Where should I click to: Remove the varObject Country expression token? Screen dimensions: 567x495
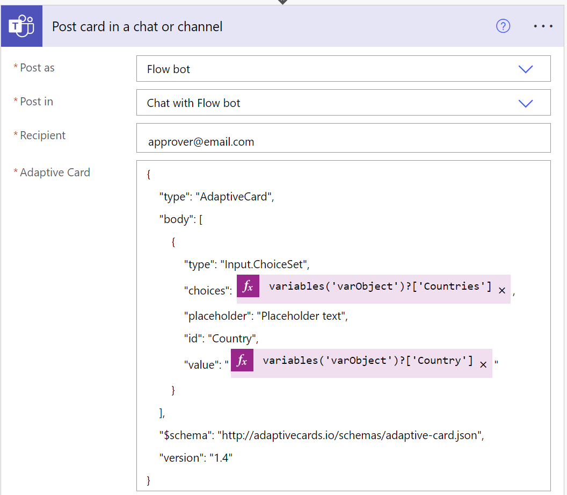pyautogui.click(x=483, y=364)
